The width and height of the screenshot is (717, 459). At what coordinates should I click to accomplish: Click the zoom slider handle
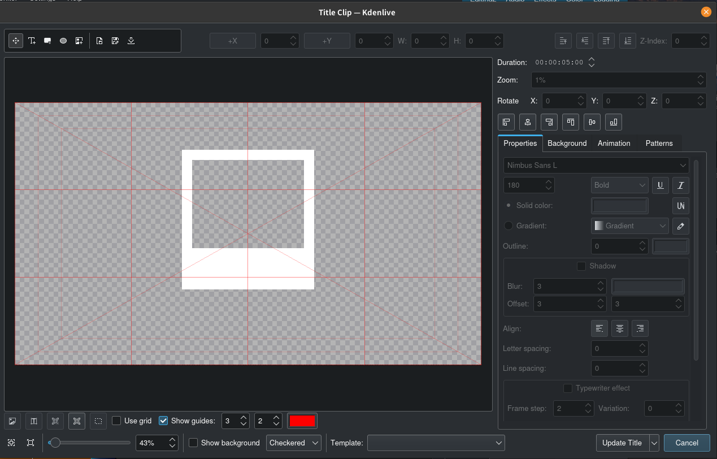pos(55,443)
